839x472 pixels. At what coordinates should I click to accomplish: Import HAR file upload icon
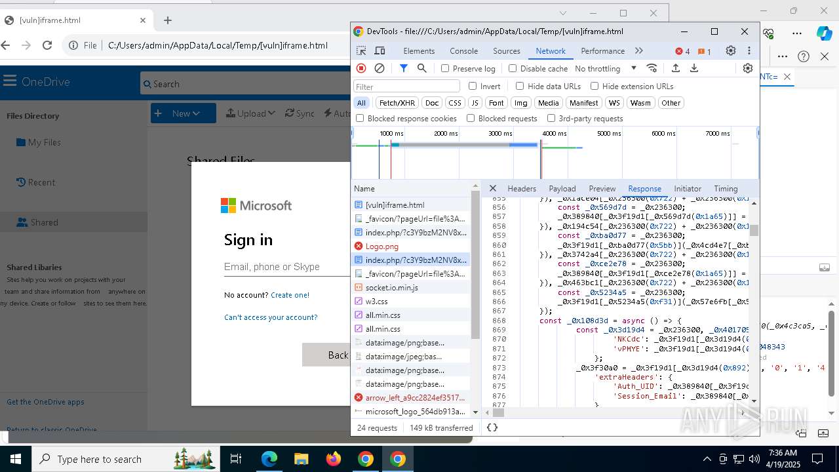tap(676, 68)
